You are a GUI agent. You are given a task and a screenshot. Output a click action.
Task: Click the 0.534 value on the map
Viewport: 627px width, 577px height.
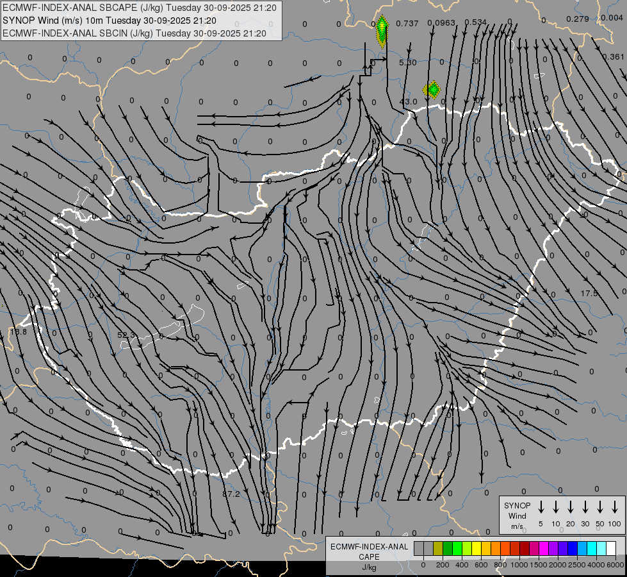click(x=475, y=22)
